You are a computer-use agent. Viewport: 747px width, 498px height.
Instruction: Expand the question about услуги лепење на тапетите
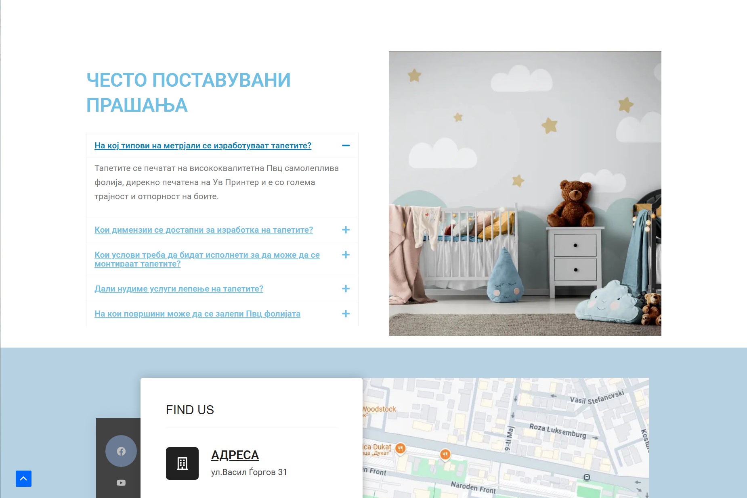[x=179, y=289]
